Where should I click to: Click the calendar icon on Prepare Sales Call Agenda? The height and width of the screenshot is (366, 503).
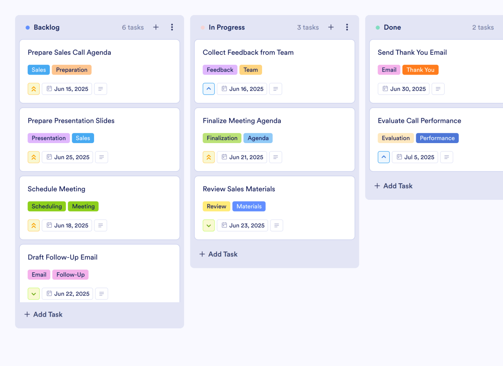pyautogui.click(x=49, y=88)
